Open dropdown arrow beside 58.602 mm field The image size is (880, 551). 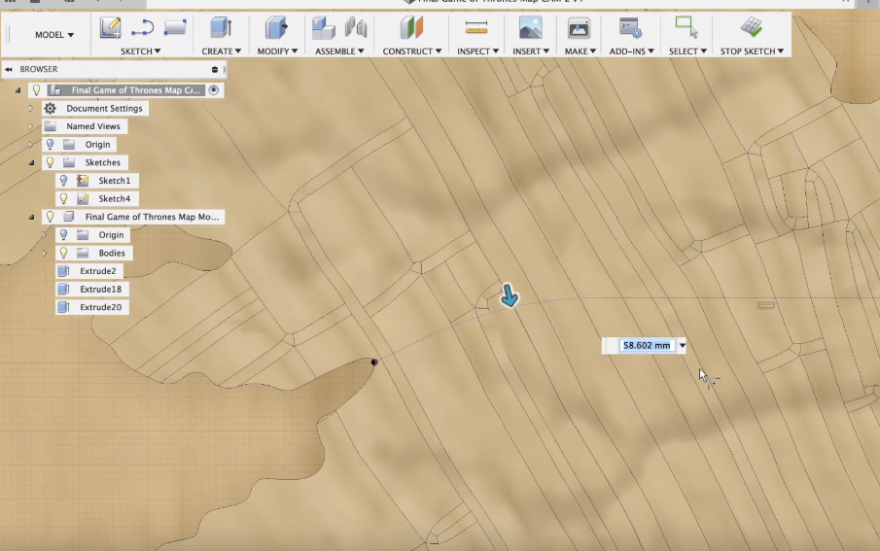tap(682, 345)
